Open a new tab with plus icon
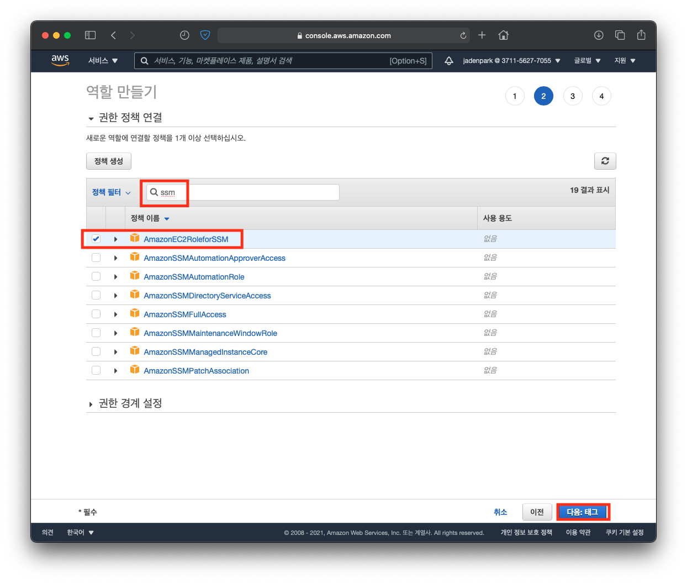 [x=482, y=35]
